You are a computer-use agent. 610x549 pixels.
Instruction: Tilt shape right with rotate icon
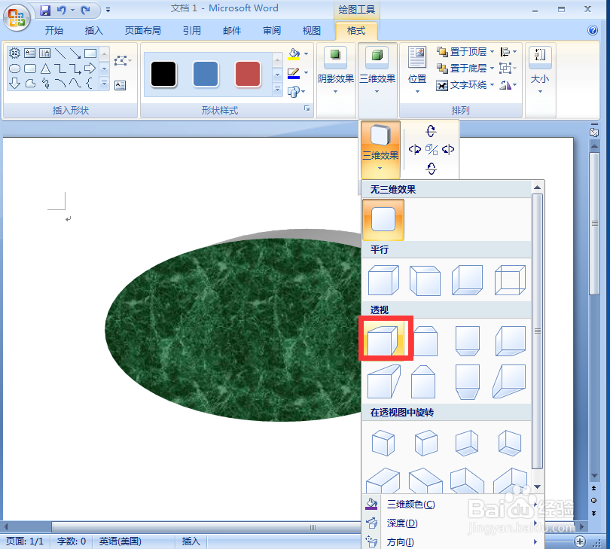pos(448,149)
